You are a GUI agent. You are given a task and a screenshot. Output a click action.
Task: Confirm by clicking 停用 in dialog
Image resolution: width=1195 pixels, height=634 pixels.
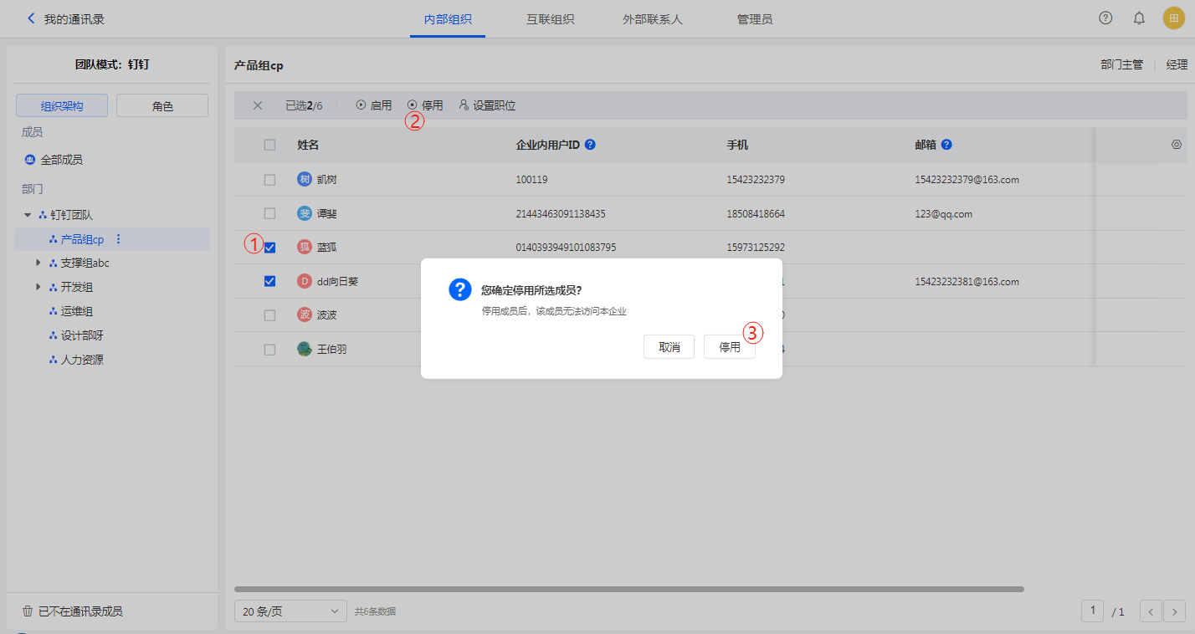(x=729, y=347)
